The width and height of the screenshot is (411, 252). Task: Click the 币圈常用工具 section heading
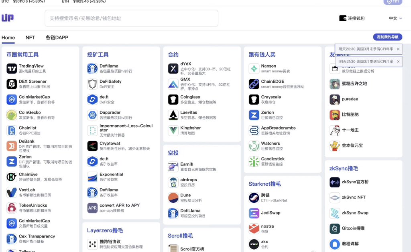[x=22, y=54]
